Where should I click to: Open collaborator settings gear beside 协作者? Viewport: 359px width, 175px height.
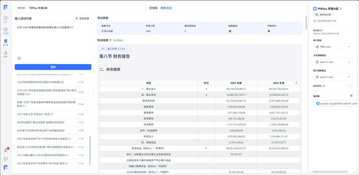[351, 95]
